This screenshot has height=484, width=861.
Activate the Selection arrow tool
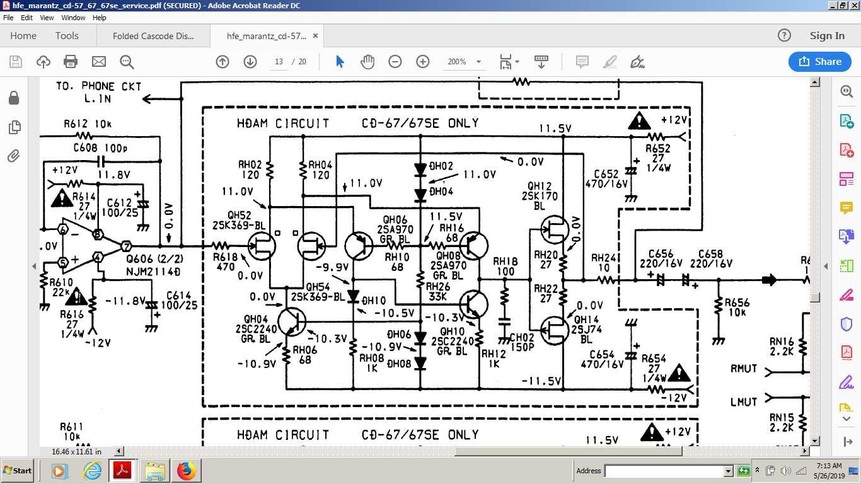(x=340, y=62)
